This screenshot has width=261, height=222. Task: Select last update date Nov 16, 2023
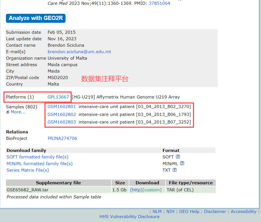click(x=62, y=39)
